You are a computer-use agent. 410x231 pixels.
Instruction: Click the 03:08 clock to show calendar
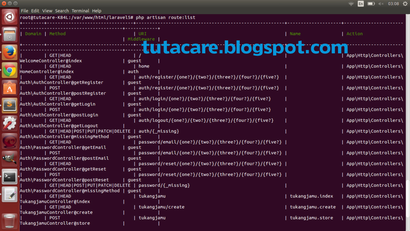[394, 3]
